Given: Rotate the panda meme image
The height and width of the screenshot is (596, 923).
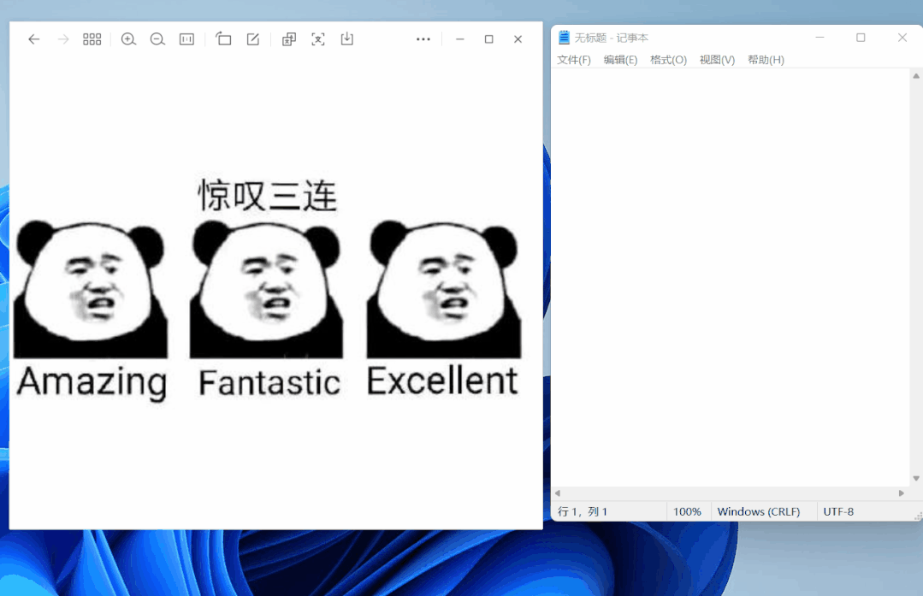Looking at the screenshot, I should tap(223, 38).
